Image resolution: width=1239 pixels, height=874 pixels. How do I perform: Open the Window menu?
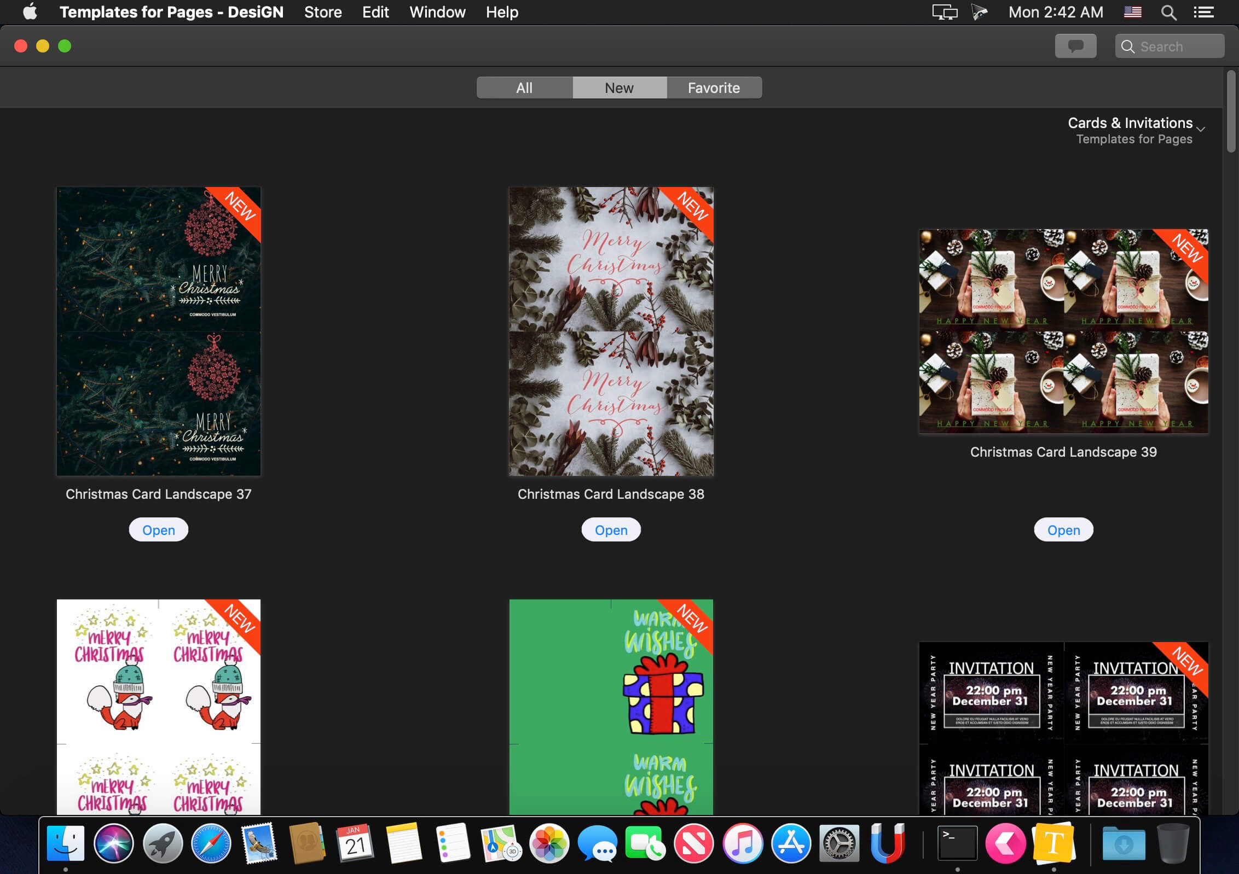437,12
